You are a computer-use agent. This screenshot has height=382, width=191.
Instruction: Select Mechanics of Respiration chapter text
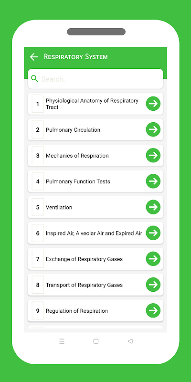tap(77, 156)
